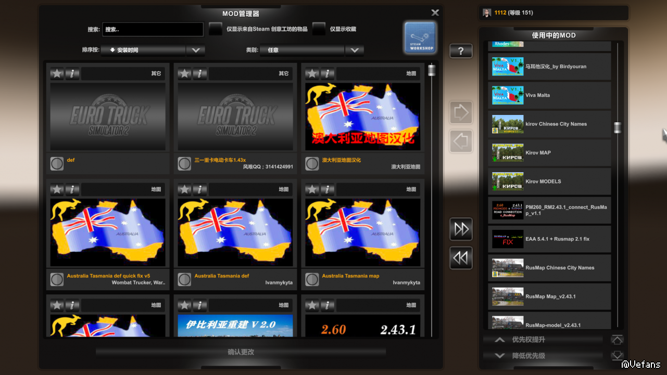Confirm changes with 确认更改

[241, 352]
